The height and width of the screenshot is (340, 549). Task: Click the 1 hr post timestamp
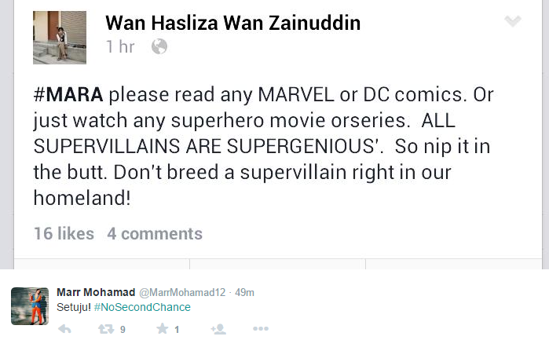[120, 47]
